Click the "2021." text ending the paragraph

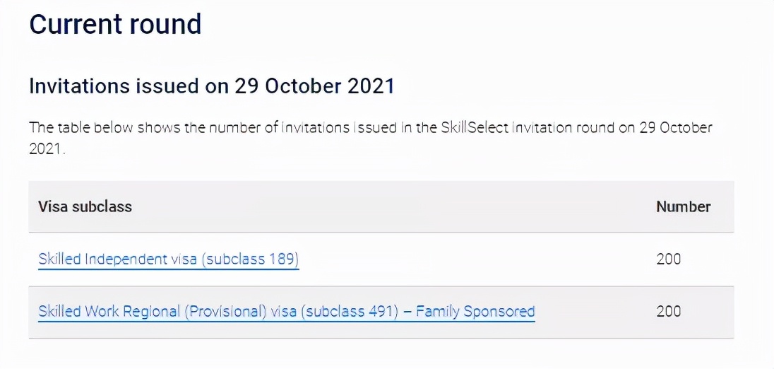point(47,150)
